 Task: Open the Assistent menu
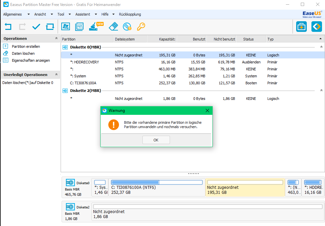[83, 14]
